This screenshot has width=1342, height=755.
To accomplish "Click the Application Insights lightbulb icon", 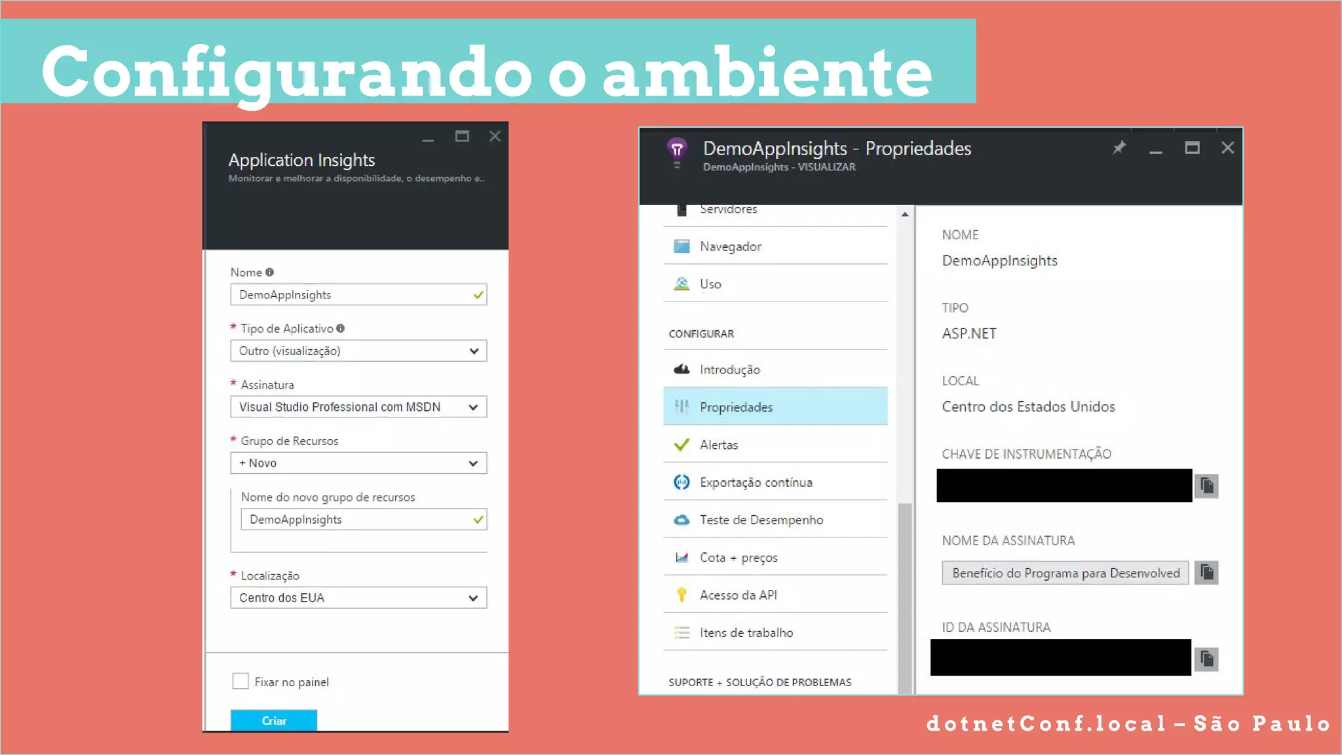I will 677,151.
